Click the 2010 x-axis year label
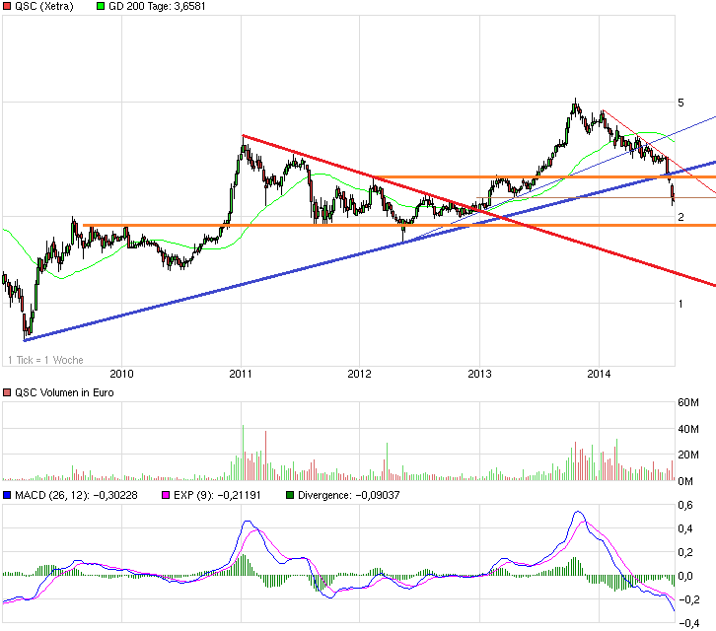Screen dimensions: 716x631 tap(122, 374)
